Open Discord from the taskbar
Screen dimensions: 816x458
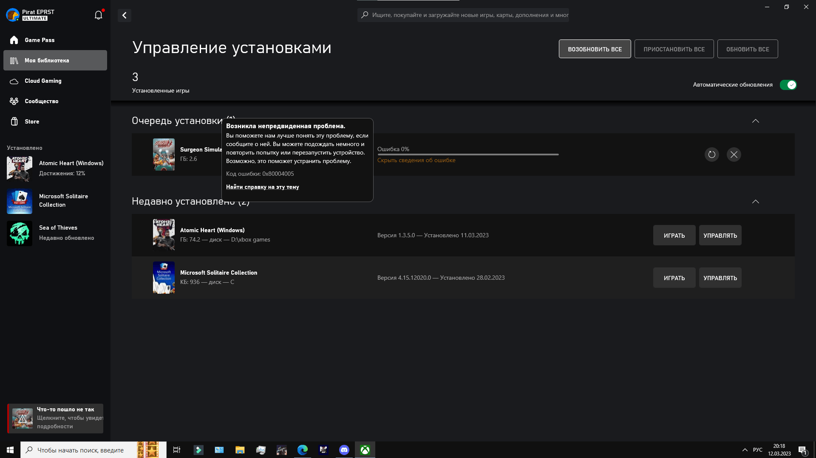coord(344,450)
